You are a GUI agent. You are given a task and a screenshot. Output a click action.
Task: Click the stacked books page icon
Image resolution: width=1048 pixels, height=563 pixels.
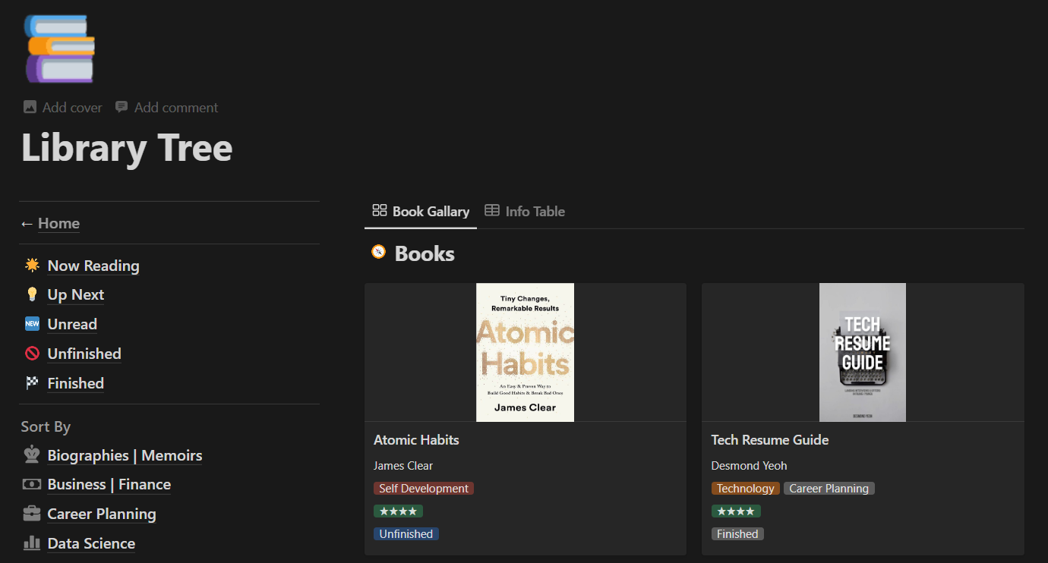(x=59, y=49)
